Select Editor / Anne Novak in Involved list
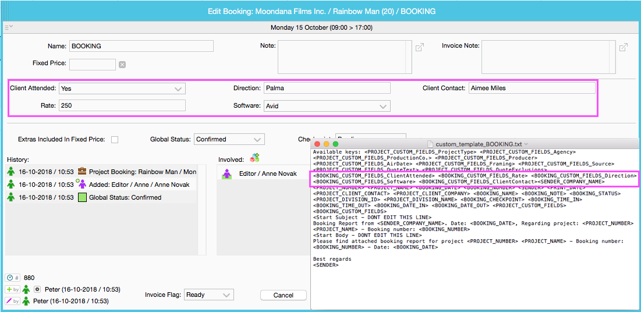The width and height of the screenshot is (641, 312). tap(264, 174)
